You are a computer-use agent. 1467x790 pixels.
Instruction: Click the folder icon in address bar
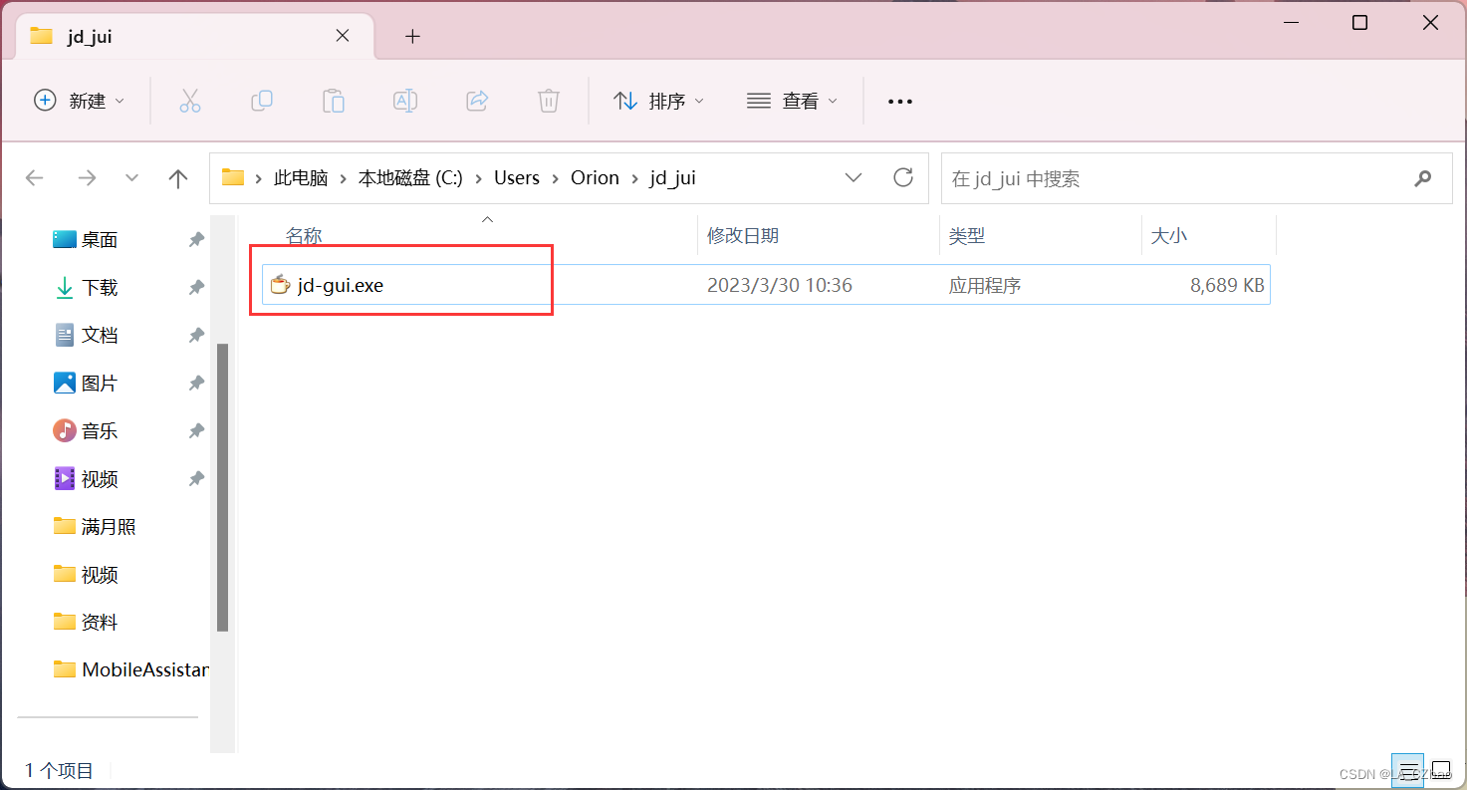point(233,177)
